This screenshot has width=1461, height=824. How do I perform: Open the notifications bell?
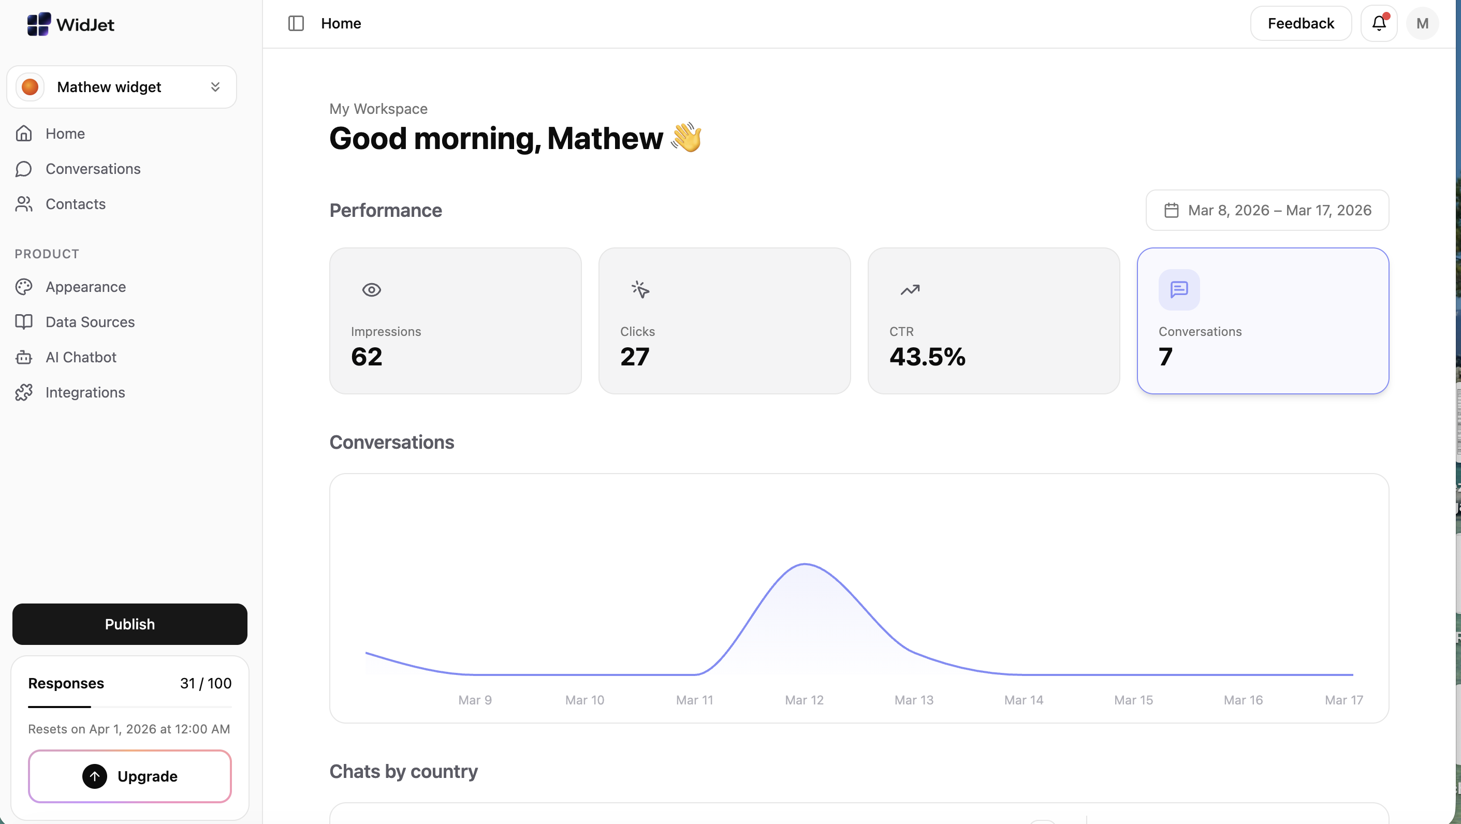[x=1379, y=23]
